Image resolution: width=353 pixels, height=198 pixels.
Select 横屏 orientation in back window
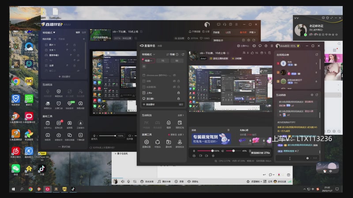(78, 33)
